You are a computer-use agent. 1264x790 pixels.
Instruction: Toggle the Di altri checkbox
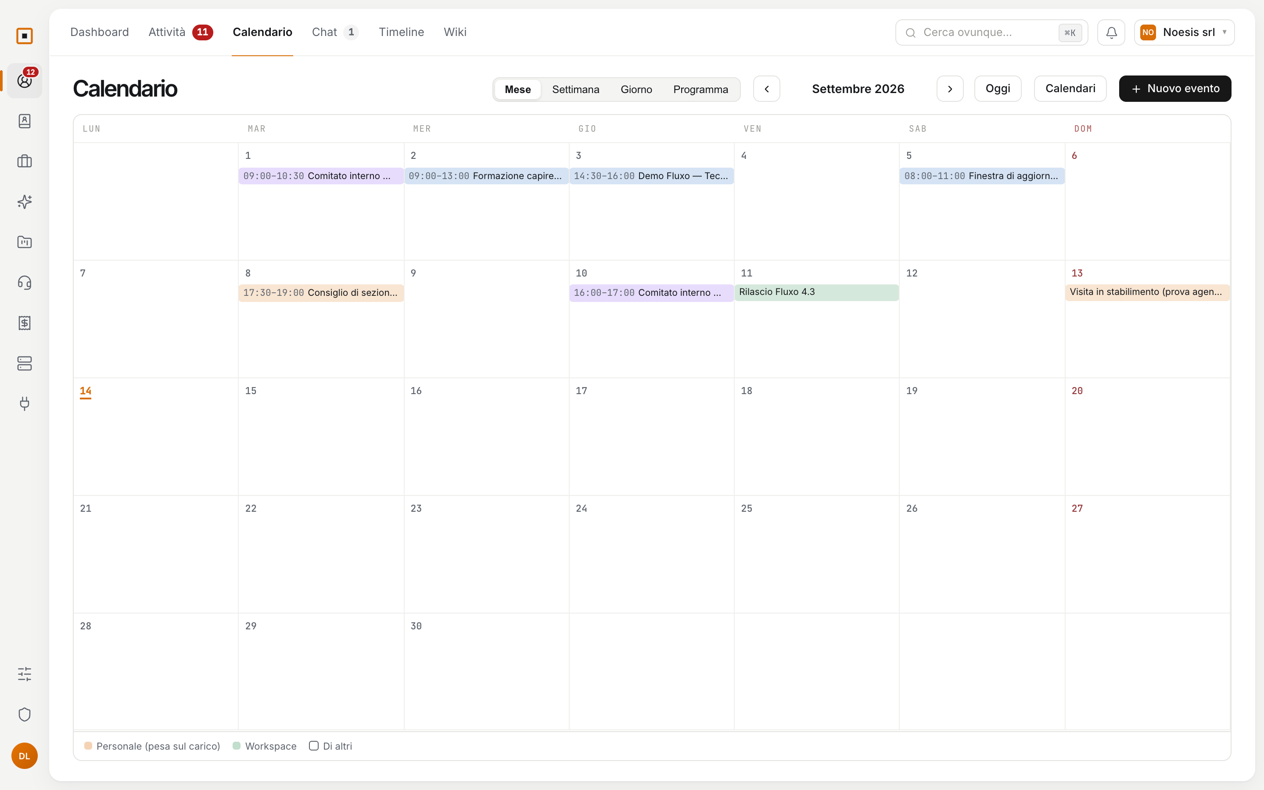pos(313,746)
